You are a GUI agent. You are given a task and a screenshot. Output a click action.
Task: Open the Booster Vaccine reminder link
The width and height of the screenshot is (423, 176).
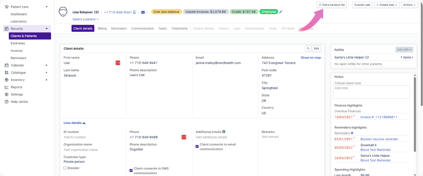click(379, 139)
